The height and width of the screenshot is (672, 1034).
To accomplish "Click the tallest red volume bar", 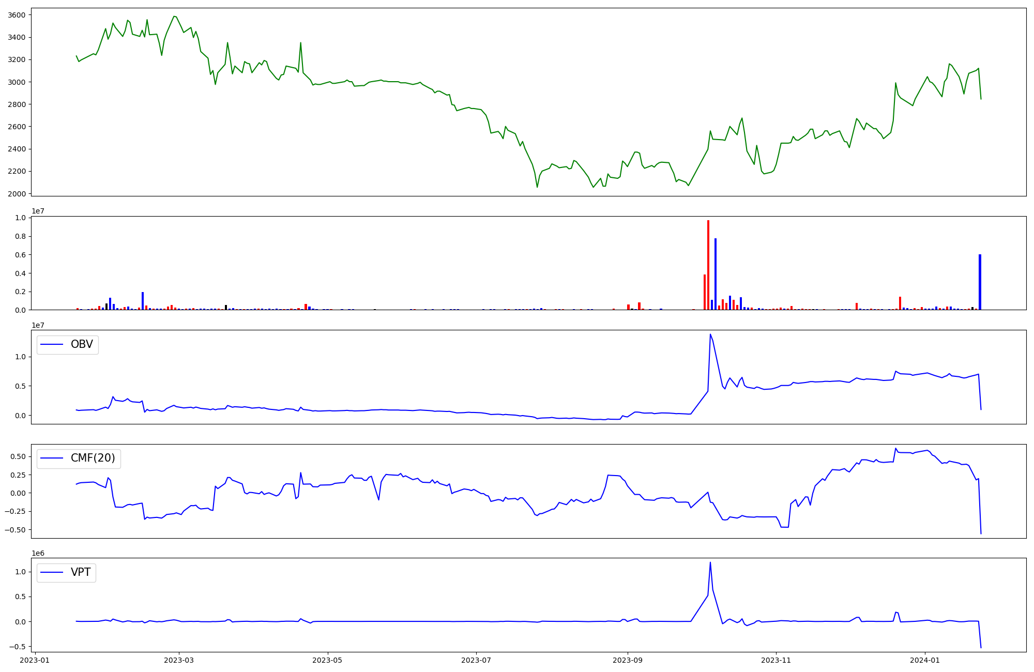I will 708,265.
